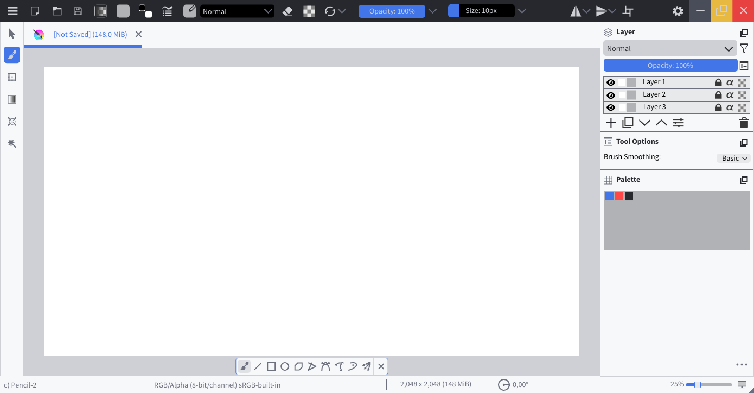The image size is (754, 393).
Task: Reload the original brush preset
Action: (x=330, y=11)
